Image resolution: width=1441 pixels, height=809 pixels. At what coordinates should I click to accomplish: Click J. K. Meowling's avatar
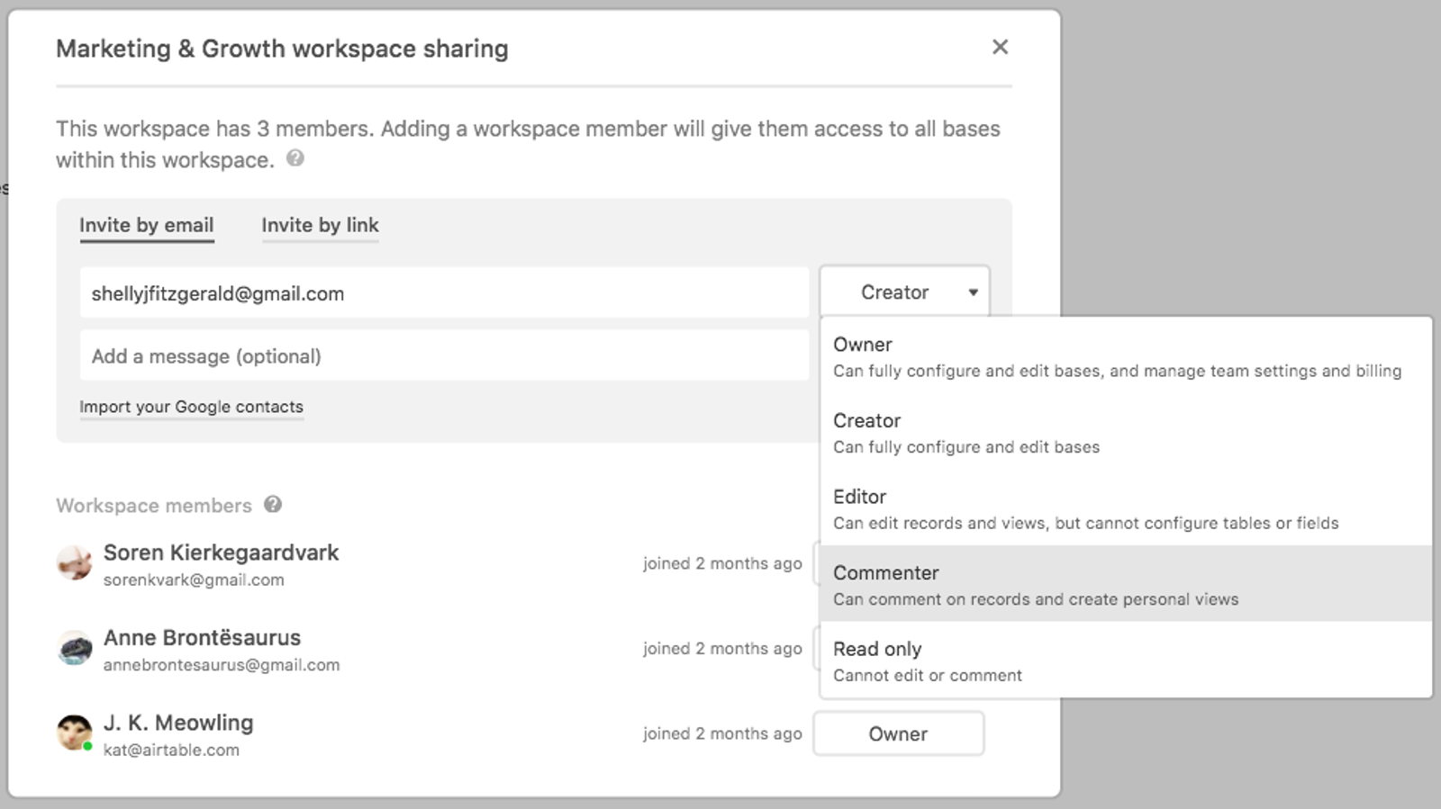coord(74,733)
